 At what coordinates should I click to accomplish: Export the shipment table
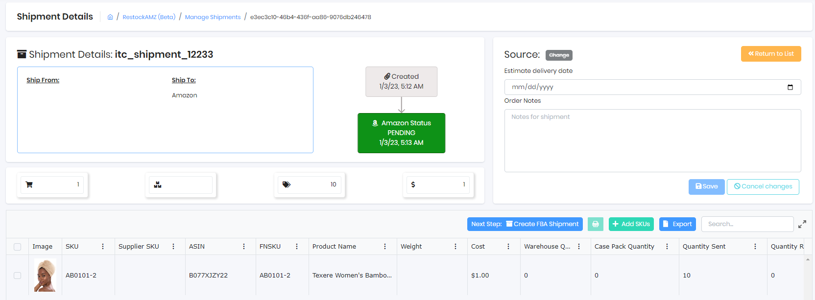coord(677,224)
